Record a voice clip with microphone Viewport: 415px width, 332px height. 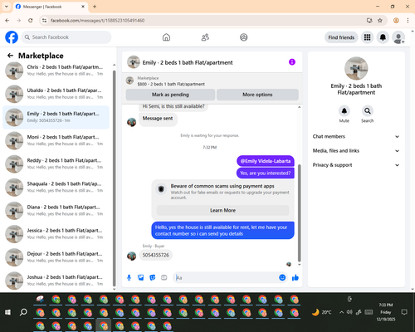click(129, 277)
